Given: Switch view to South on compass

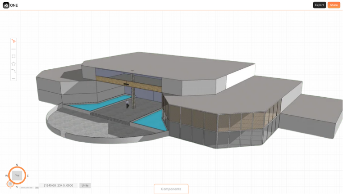Looking at the screenshot, I should [17, 187].
